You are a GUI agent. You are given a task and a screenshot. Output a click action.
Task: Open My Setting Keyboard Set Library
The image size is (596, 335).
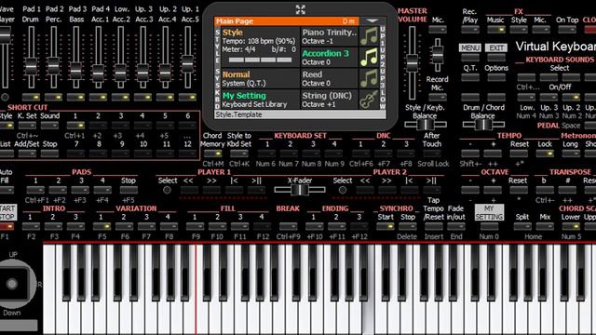[260, 100]
